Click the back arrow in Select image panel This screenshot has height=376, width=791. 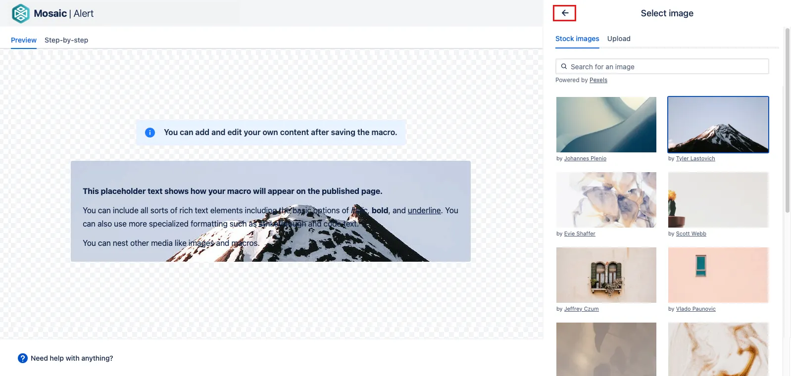point(564,13)
